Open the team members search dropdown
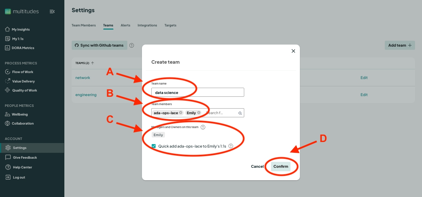422x197 pixels. pyautogui.click(x=219, y=113)
